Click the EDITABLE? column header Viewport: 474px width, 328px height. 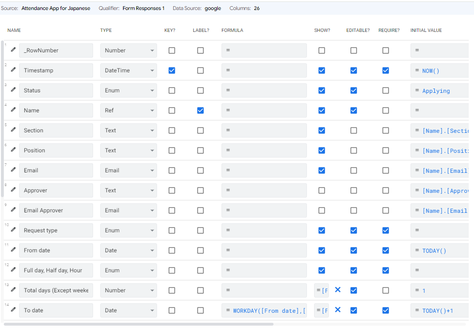(x=358, y=30)
